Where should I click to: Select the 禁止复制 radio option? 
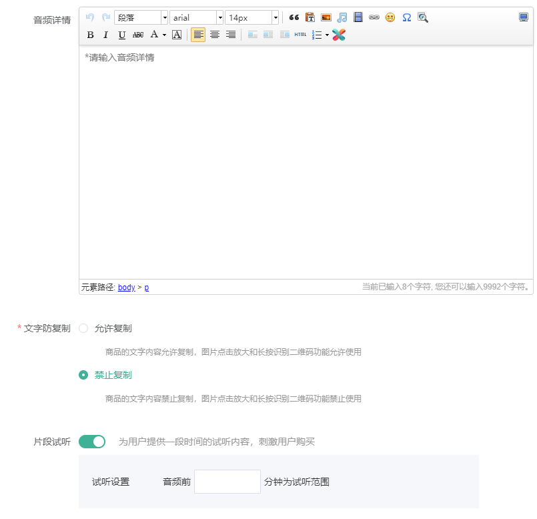coord(83,375)
